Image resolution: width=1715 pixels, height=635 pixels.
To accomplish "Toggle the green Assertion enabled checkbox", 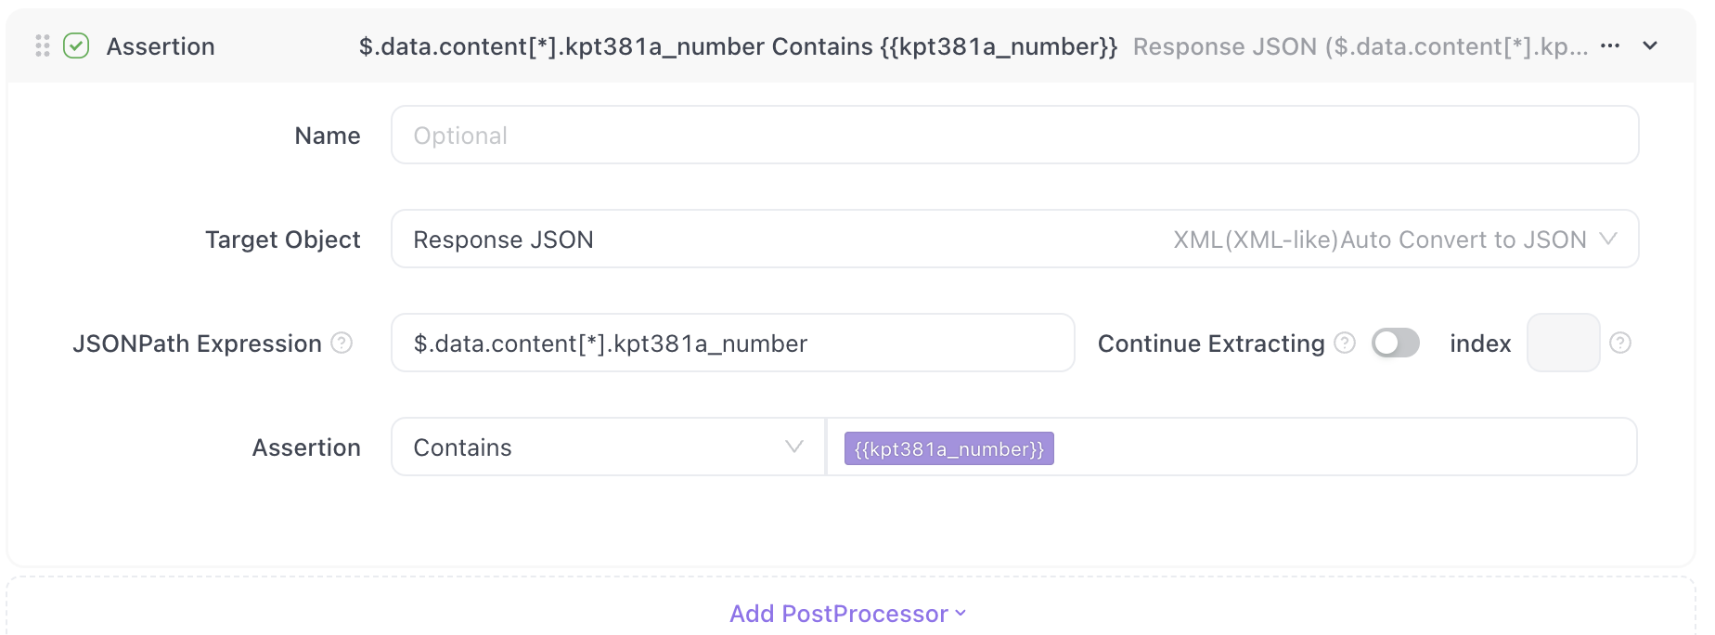I will point(76,45).
